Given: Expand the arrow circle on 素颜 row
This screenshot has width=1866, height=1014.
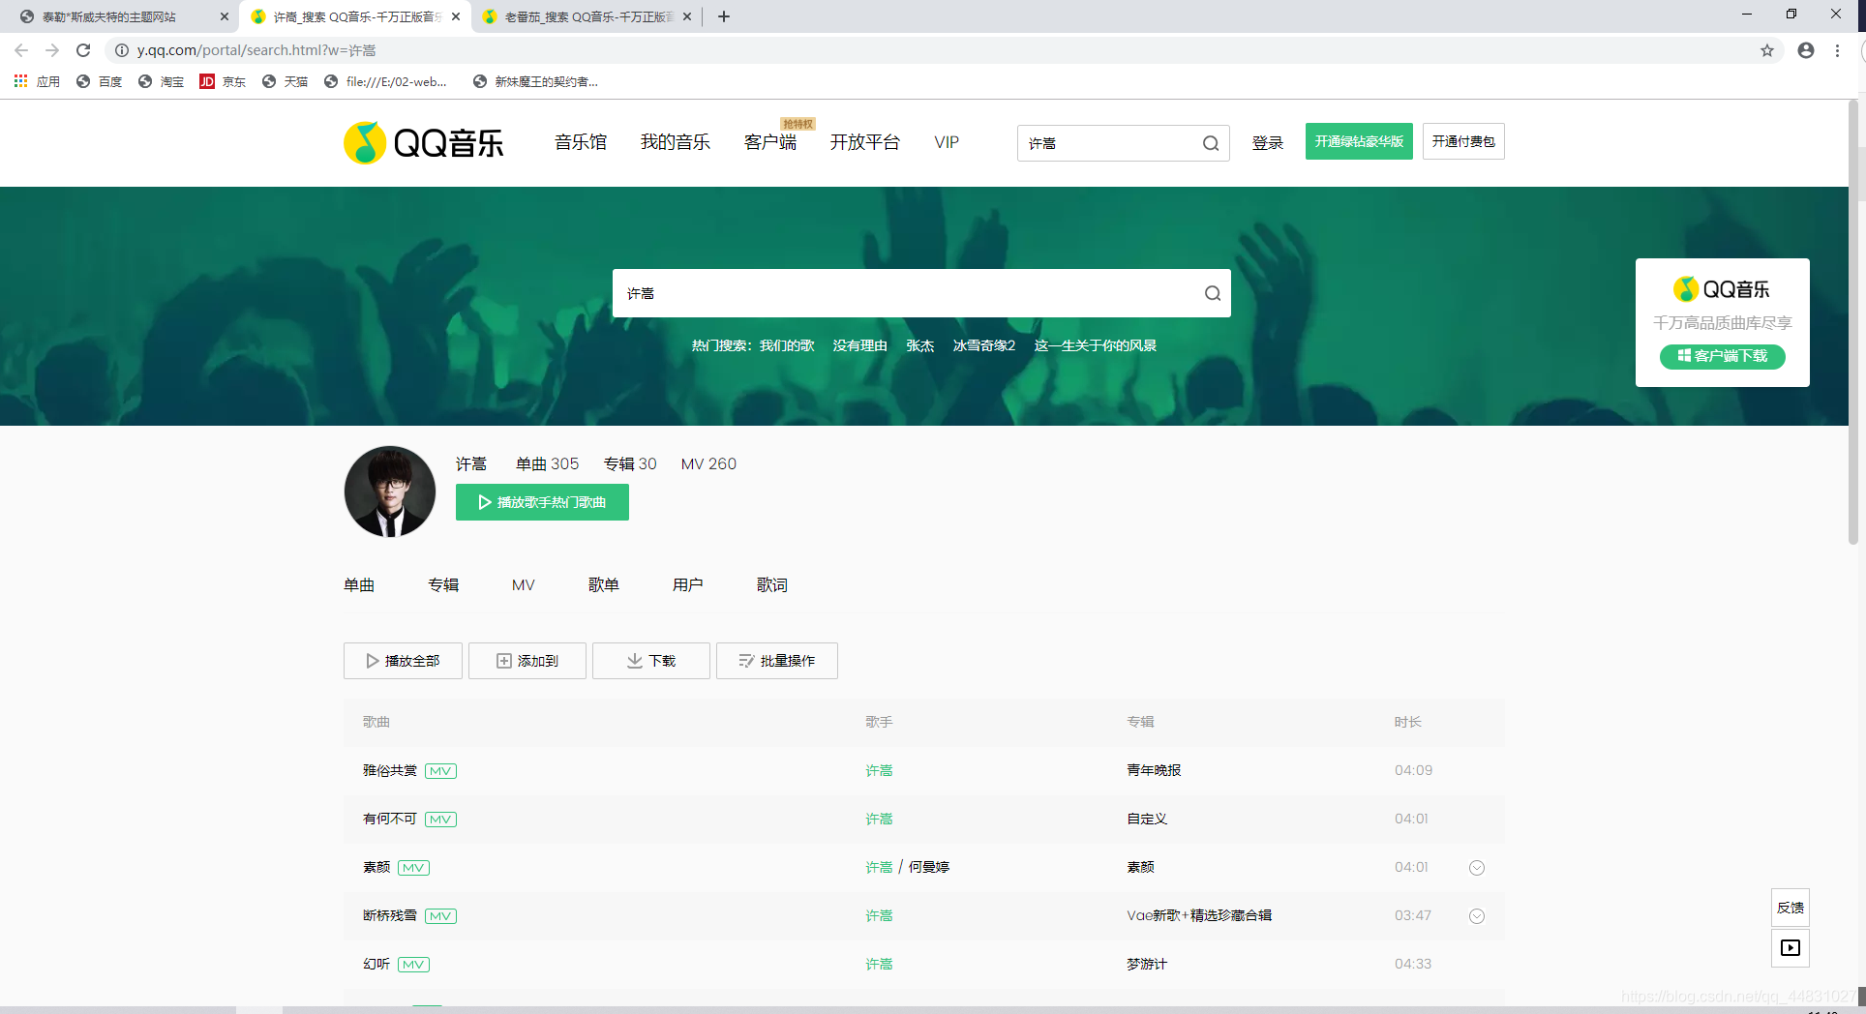Looking at the screenshot, I should [x=1477, y=868].
